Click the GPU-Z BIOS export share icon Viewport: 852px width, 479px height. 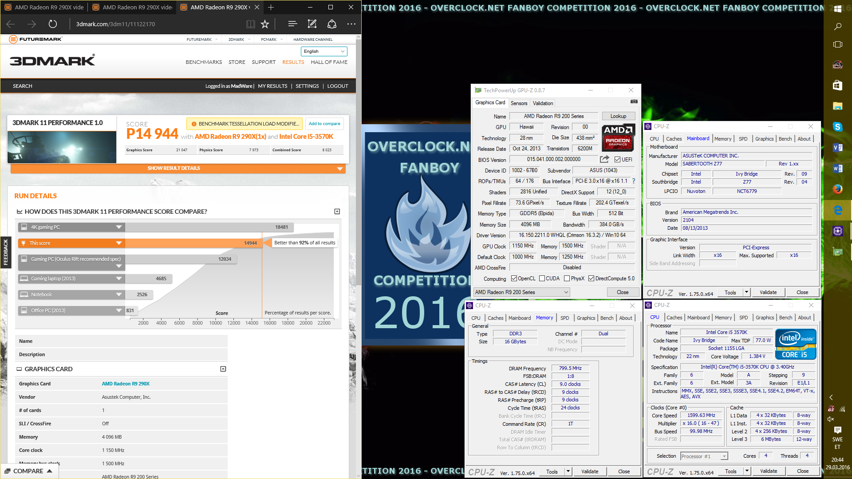tap(604, 159)
